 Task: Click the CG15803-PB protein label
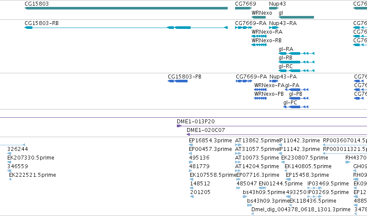[185, 77]
